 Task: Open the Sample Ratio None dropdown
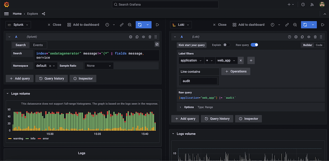click(x=99, y=66)
